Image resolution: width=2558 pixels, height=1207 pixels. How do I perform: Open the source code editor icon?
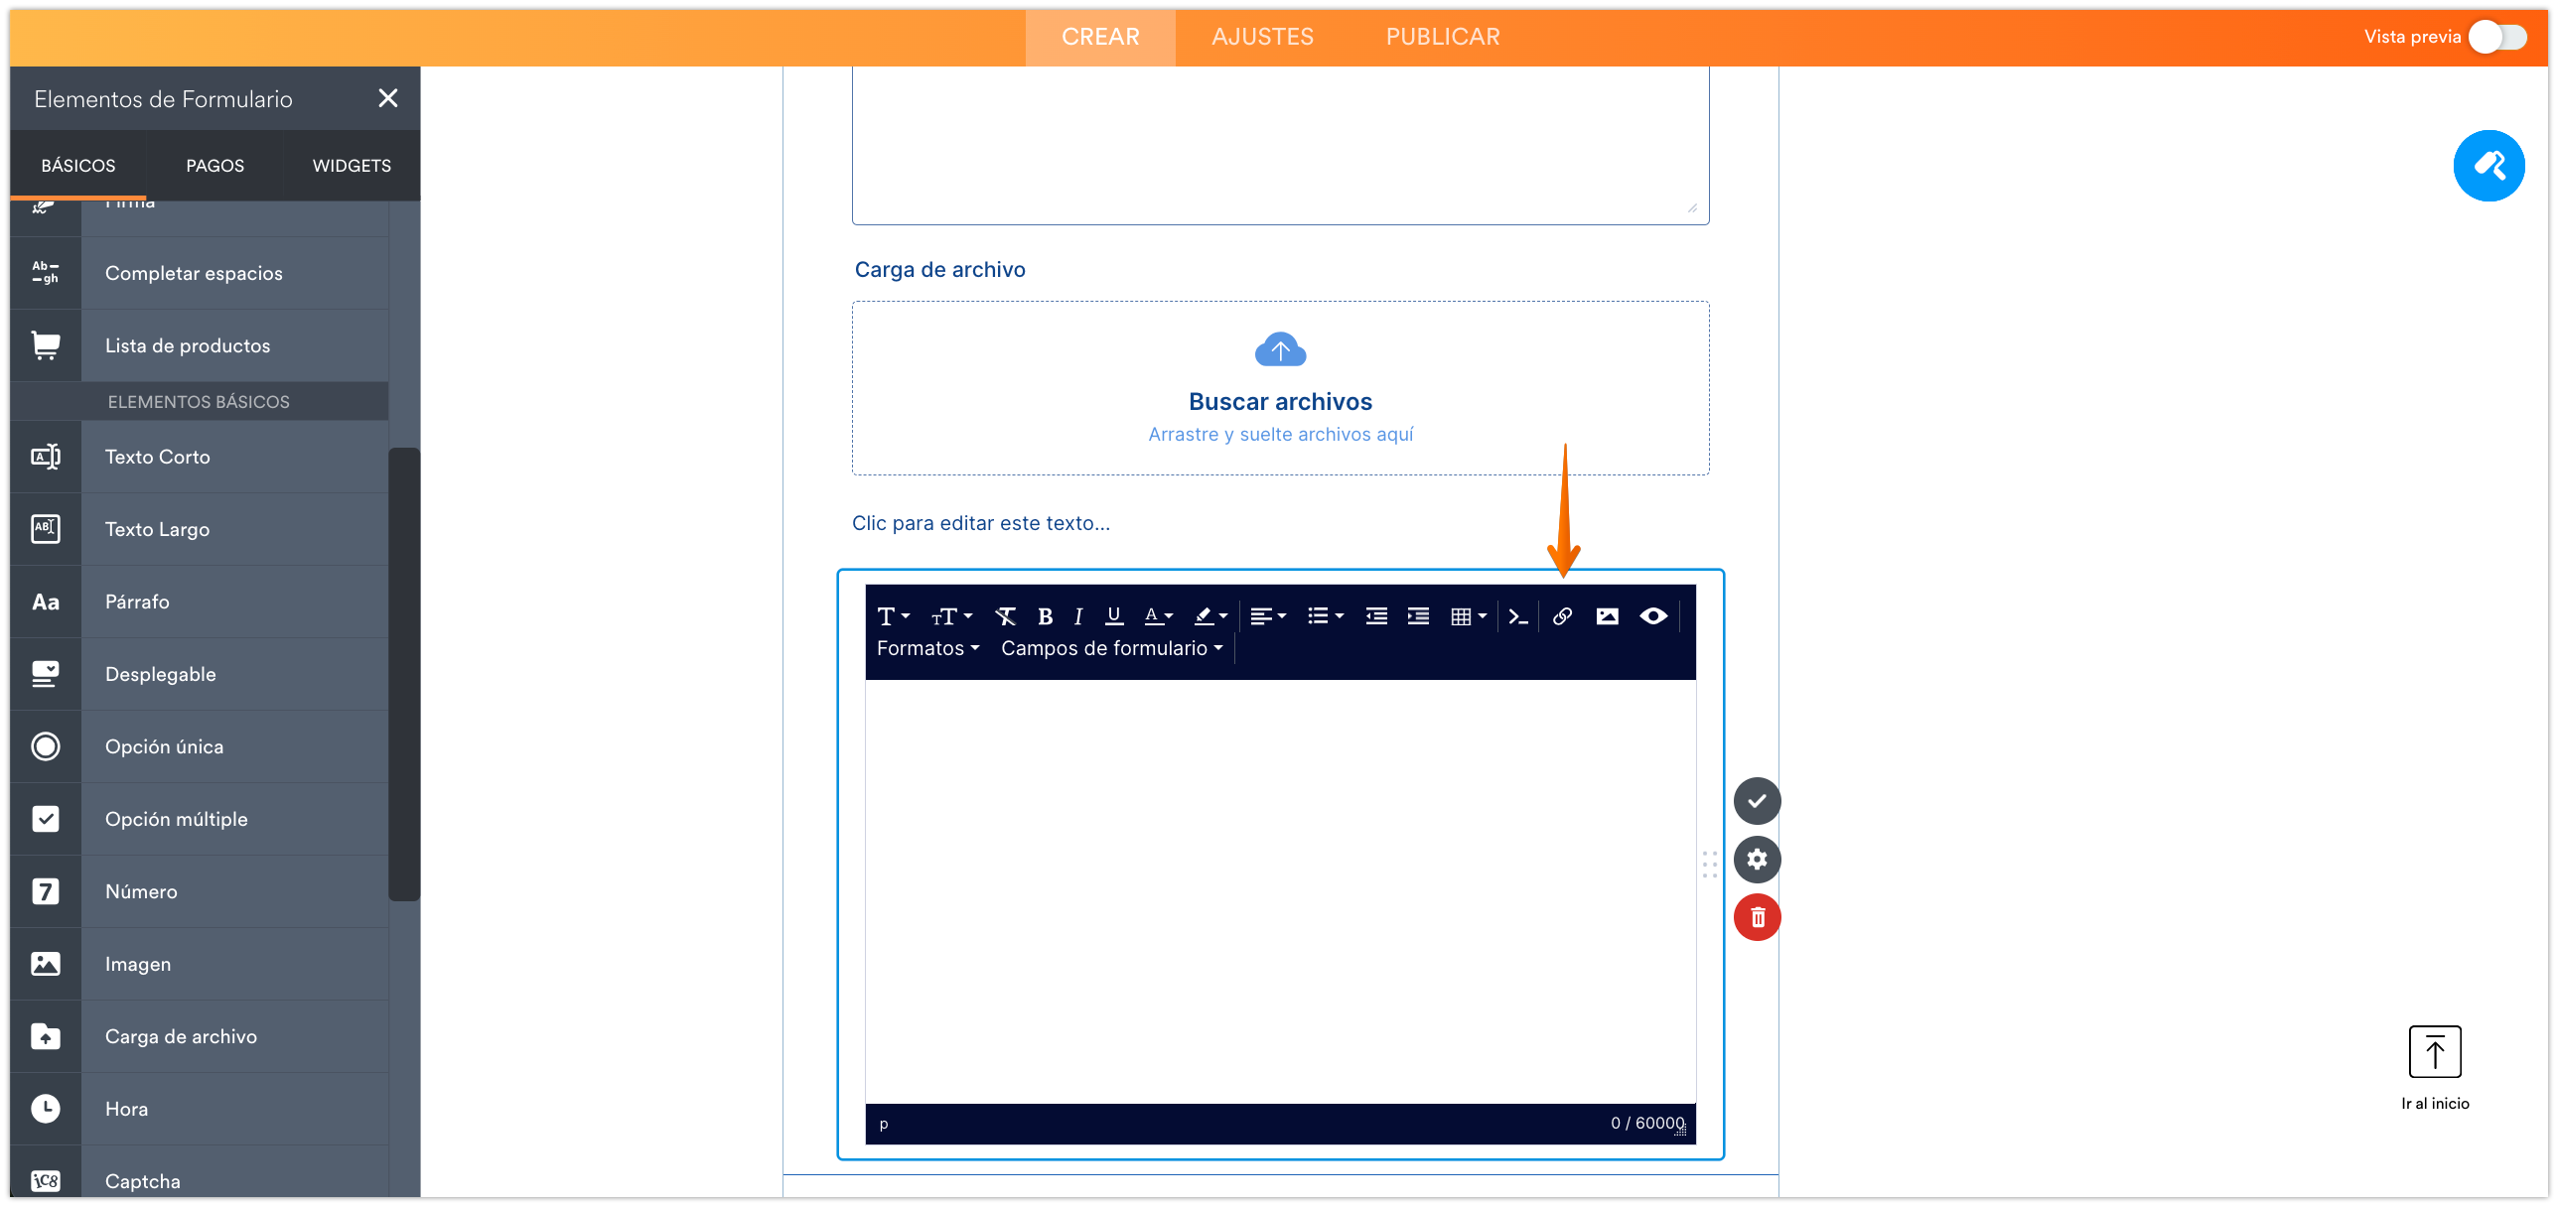[1517, 616]
